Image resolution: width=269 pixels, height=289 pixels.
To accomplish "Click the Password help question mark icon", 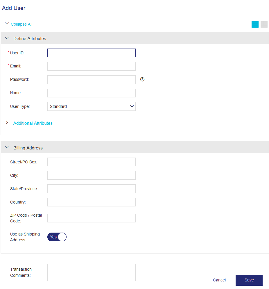I will tap(142, 79).
